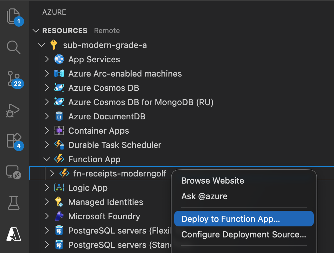
Task: Open Source Control view with 22 changes
Action: coord(14,79)
